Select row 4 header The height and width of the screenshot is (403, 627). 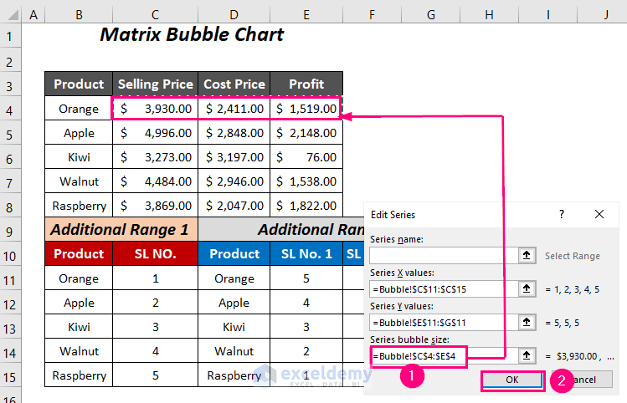pos(10,109)
